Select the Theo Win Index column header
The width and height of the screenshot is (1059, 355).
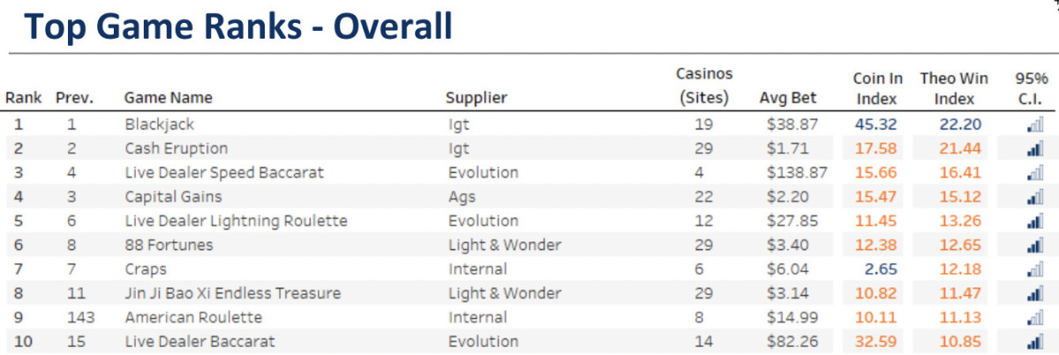953,88
